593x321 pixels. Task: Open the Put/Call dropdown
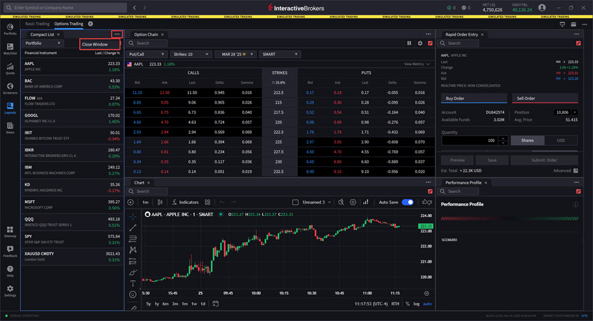[146, 54]
